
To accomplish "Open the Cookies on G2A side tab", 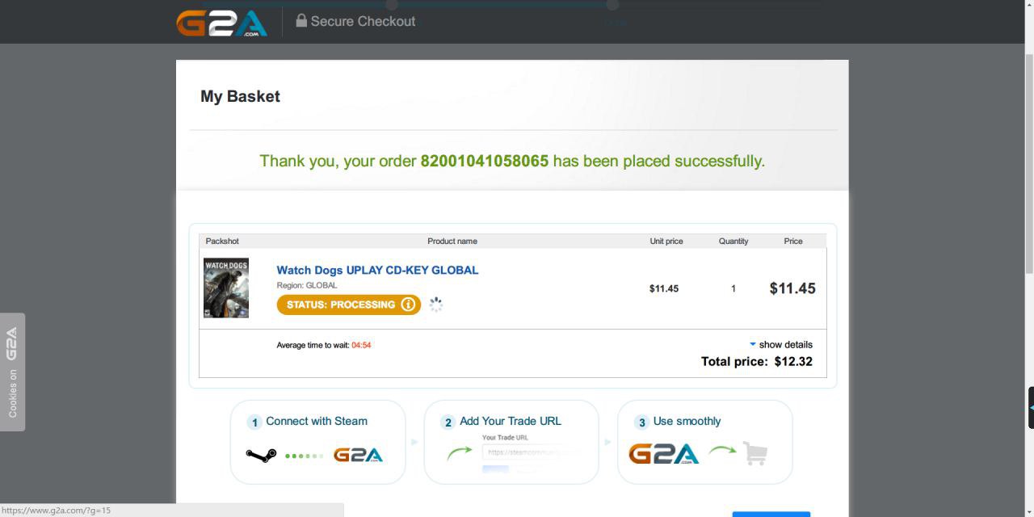I will (x=12, y=372).
